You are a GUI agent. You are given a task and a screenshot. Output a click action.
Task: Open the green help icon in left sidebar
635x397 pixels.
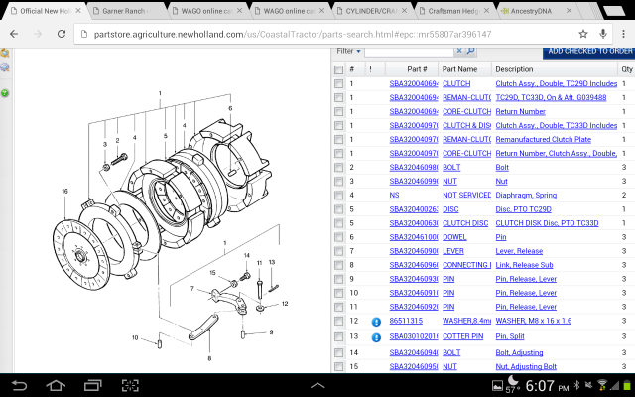4,93
